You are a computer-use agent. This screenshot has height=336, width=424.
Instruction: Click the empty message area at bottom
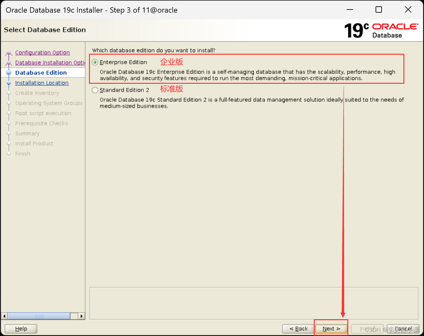click(x=254, y=303)
